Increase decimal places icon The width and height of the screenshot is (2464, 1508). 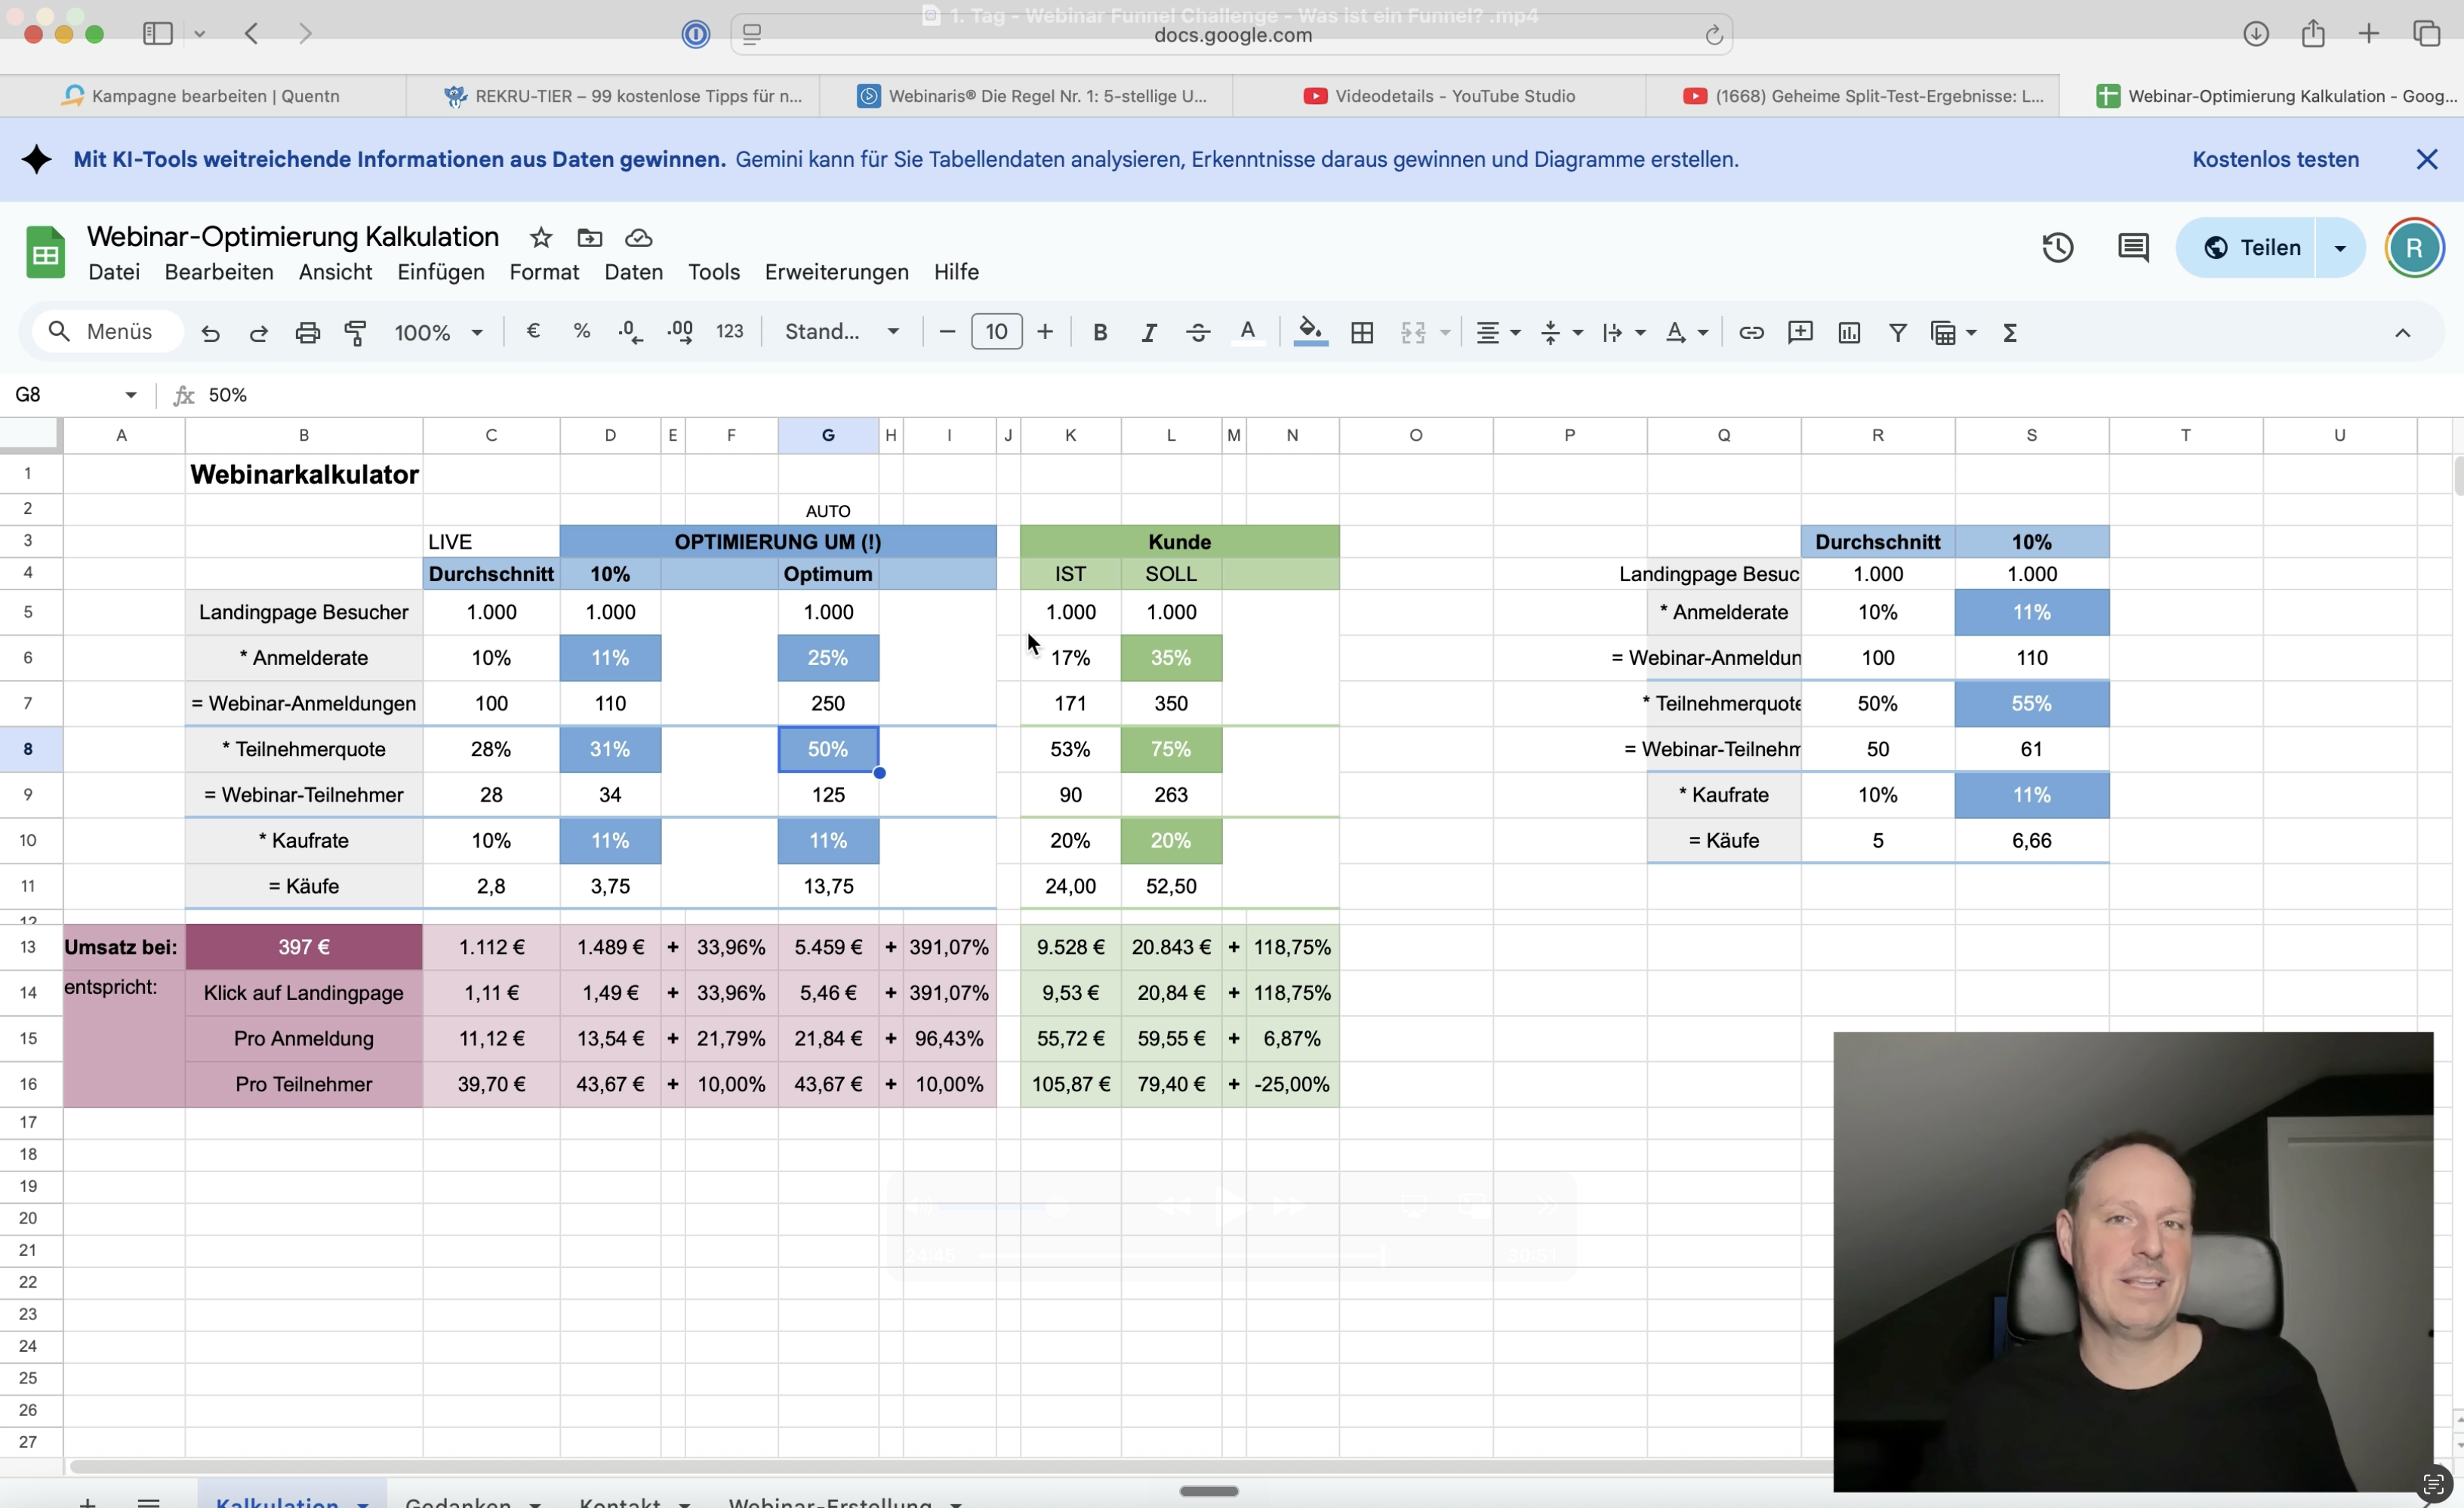680,332
